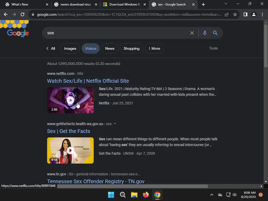Reload the current page
Image resolution: width=268 pixels, height=201 pixels.
pyautogui.click(x=23, y=15)
